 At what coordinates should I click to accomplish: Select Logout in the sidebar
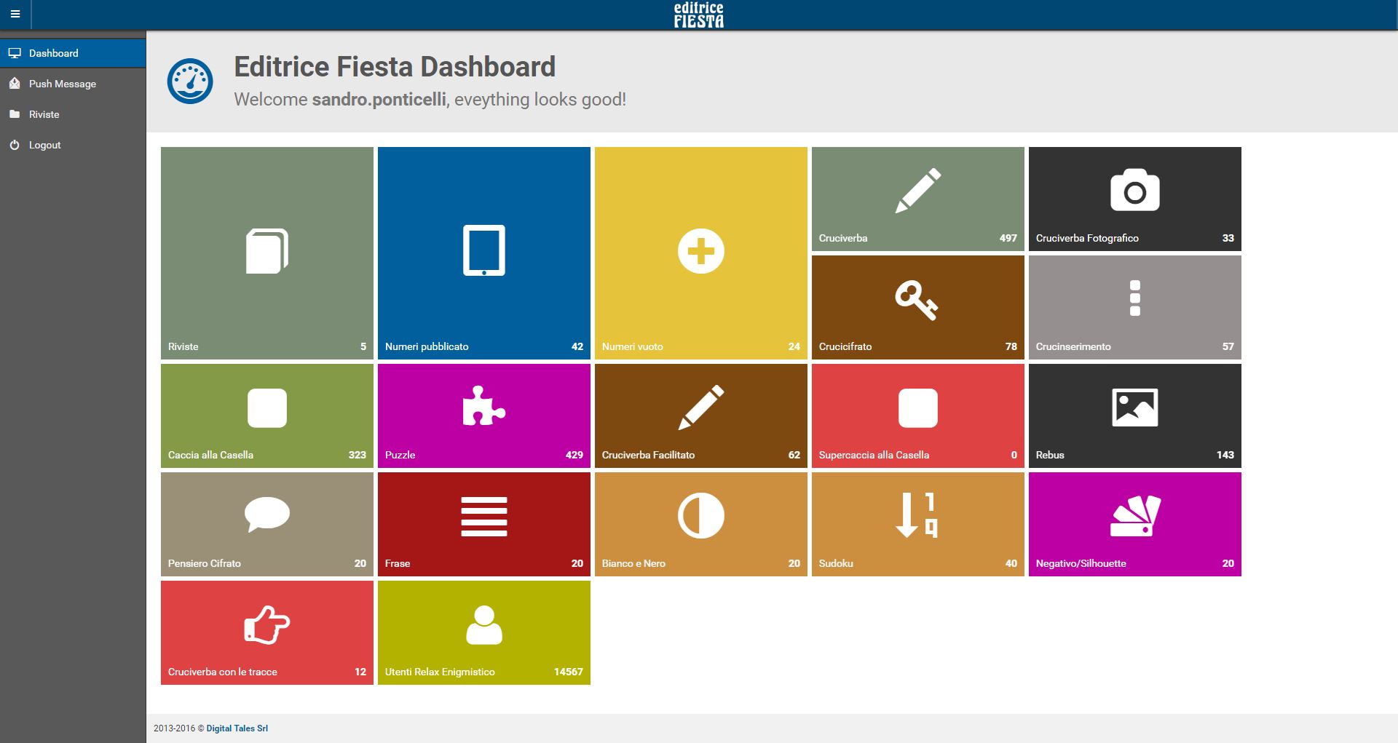click(73, 145)
